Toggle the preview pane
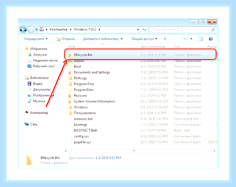The image size is (236, 187). (x=201, y=39)
